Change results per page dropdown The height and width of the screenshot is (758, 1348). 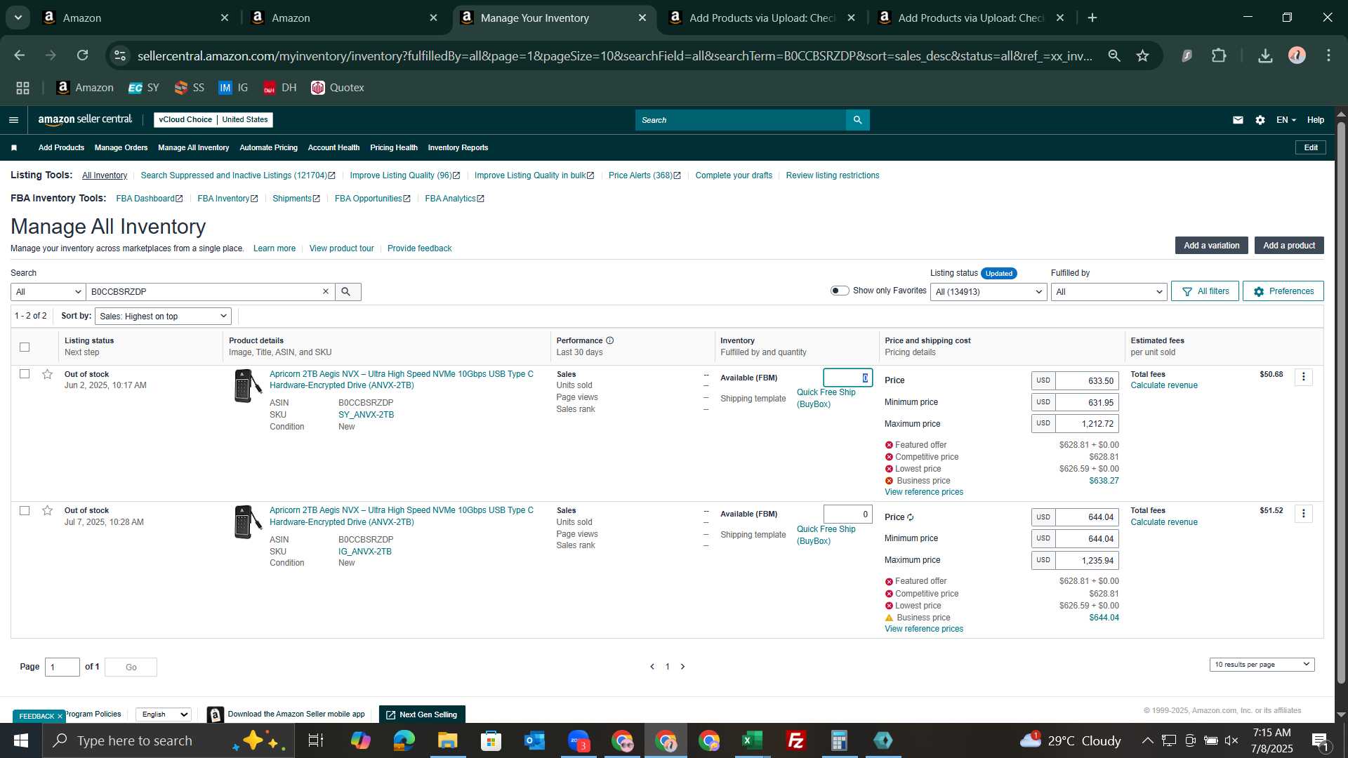click(x=1262, y=665)
